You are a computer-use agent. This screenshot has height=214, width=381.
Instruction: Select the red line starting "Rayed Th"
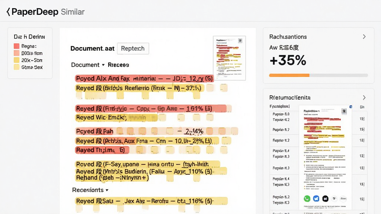102,150
